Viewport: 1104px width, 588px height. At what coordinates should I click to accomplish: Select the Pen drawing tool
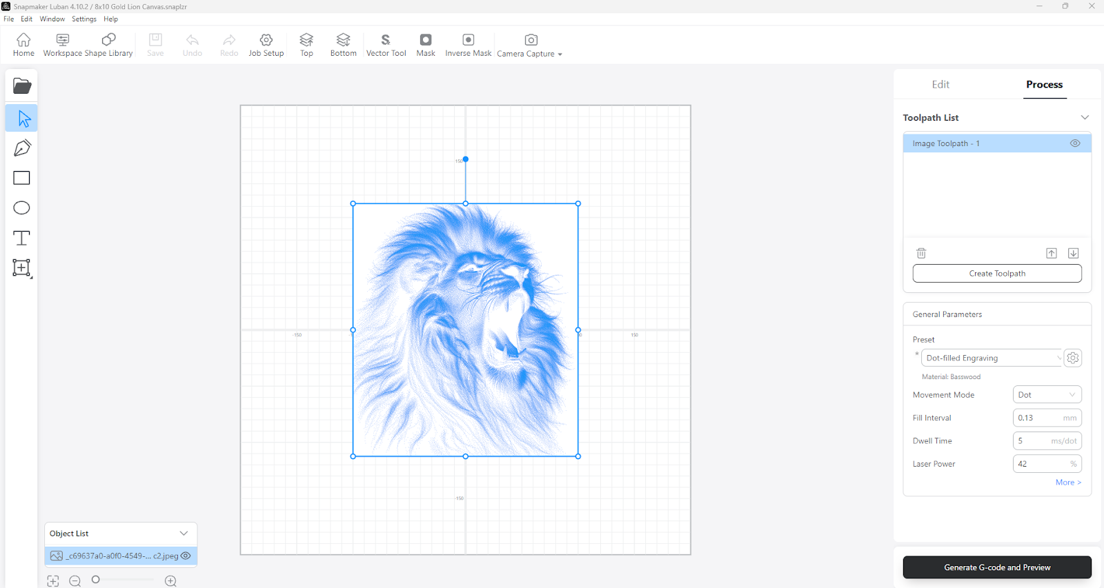[x=22, y=148]
